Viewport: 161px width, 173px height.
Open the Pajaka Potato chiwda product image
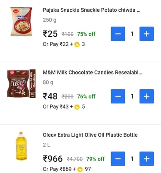coord(21,21)
